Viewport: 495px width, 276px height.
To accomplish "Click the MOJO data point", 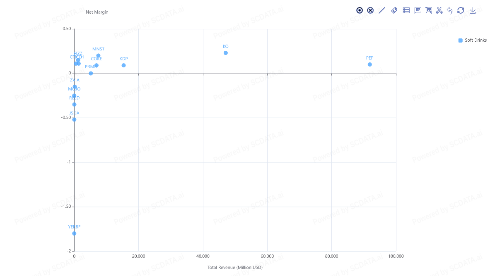I will [x=74, y=96].
